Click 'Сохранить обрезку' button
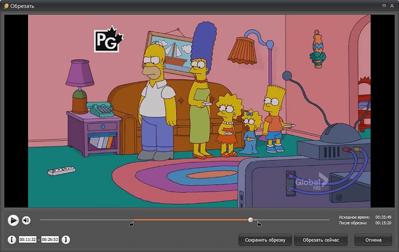 265,240
